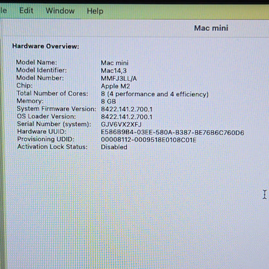Select the Memory value 8 GB
The height and width of the screenshot is (269, 269).
click(109, 102)
